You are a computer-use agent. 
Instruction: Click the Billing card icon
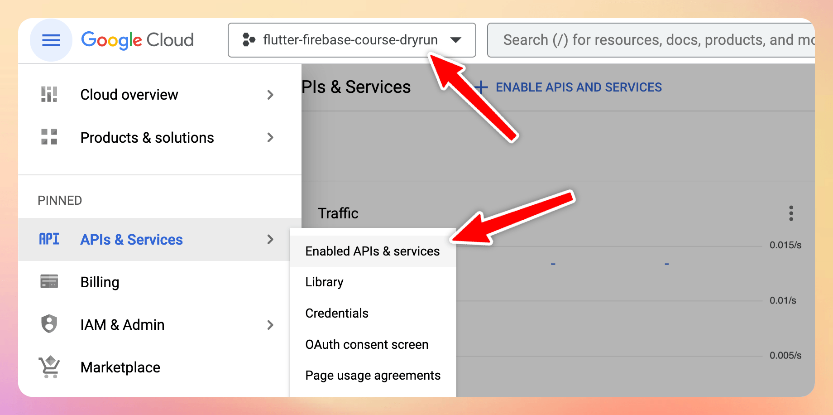49,281
